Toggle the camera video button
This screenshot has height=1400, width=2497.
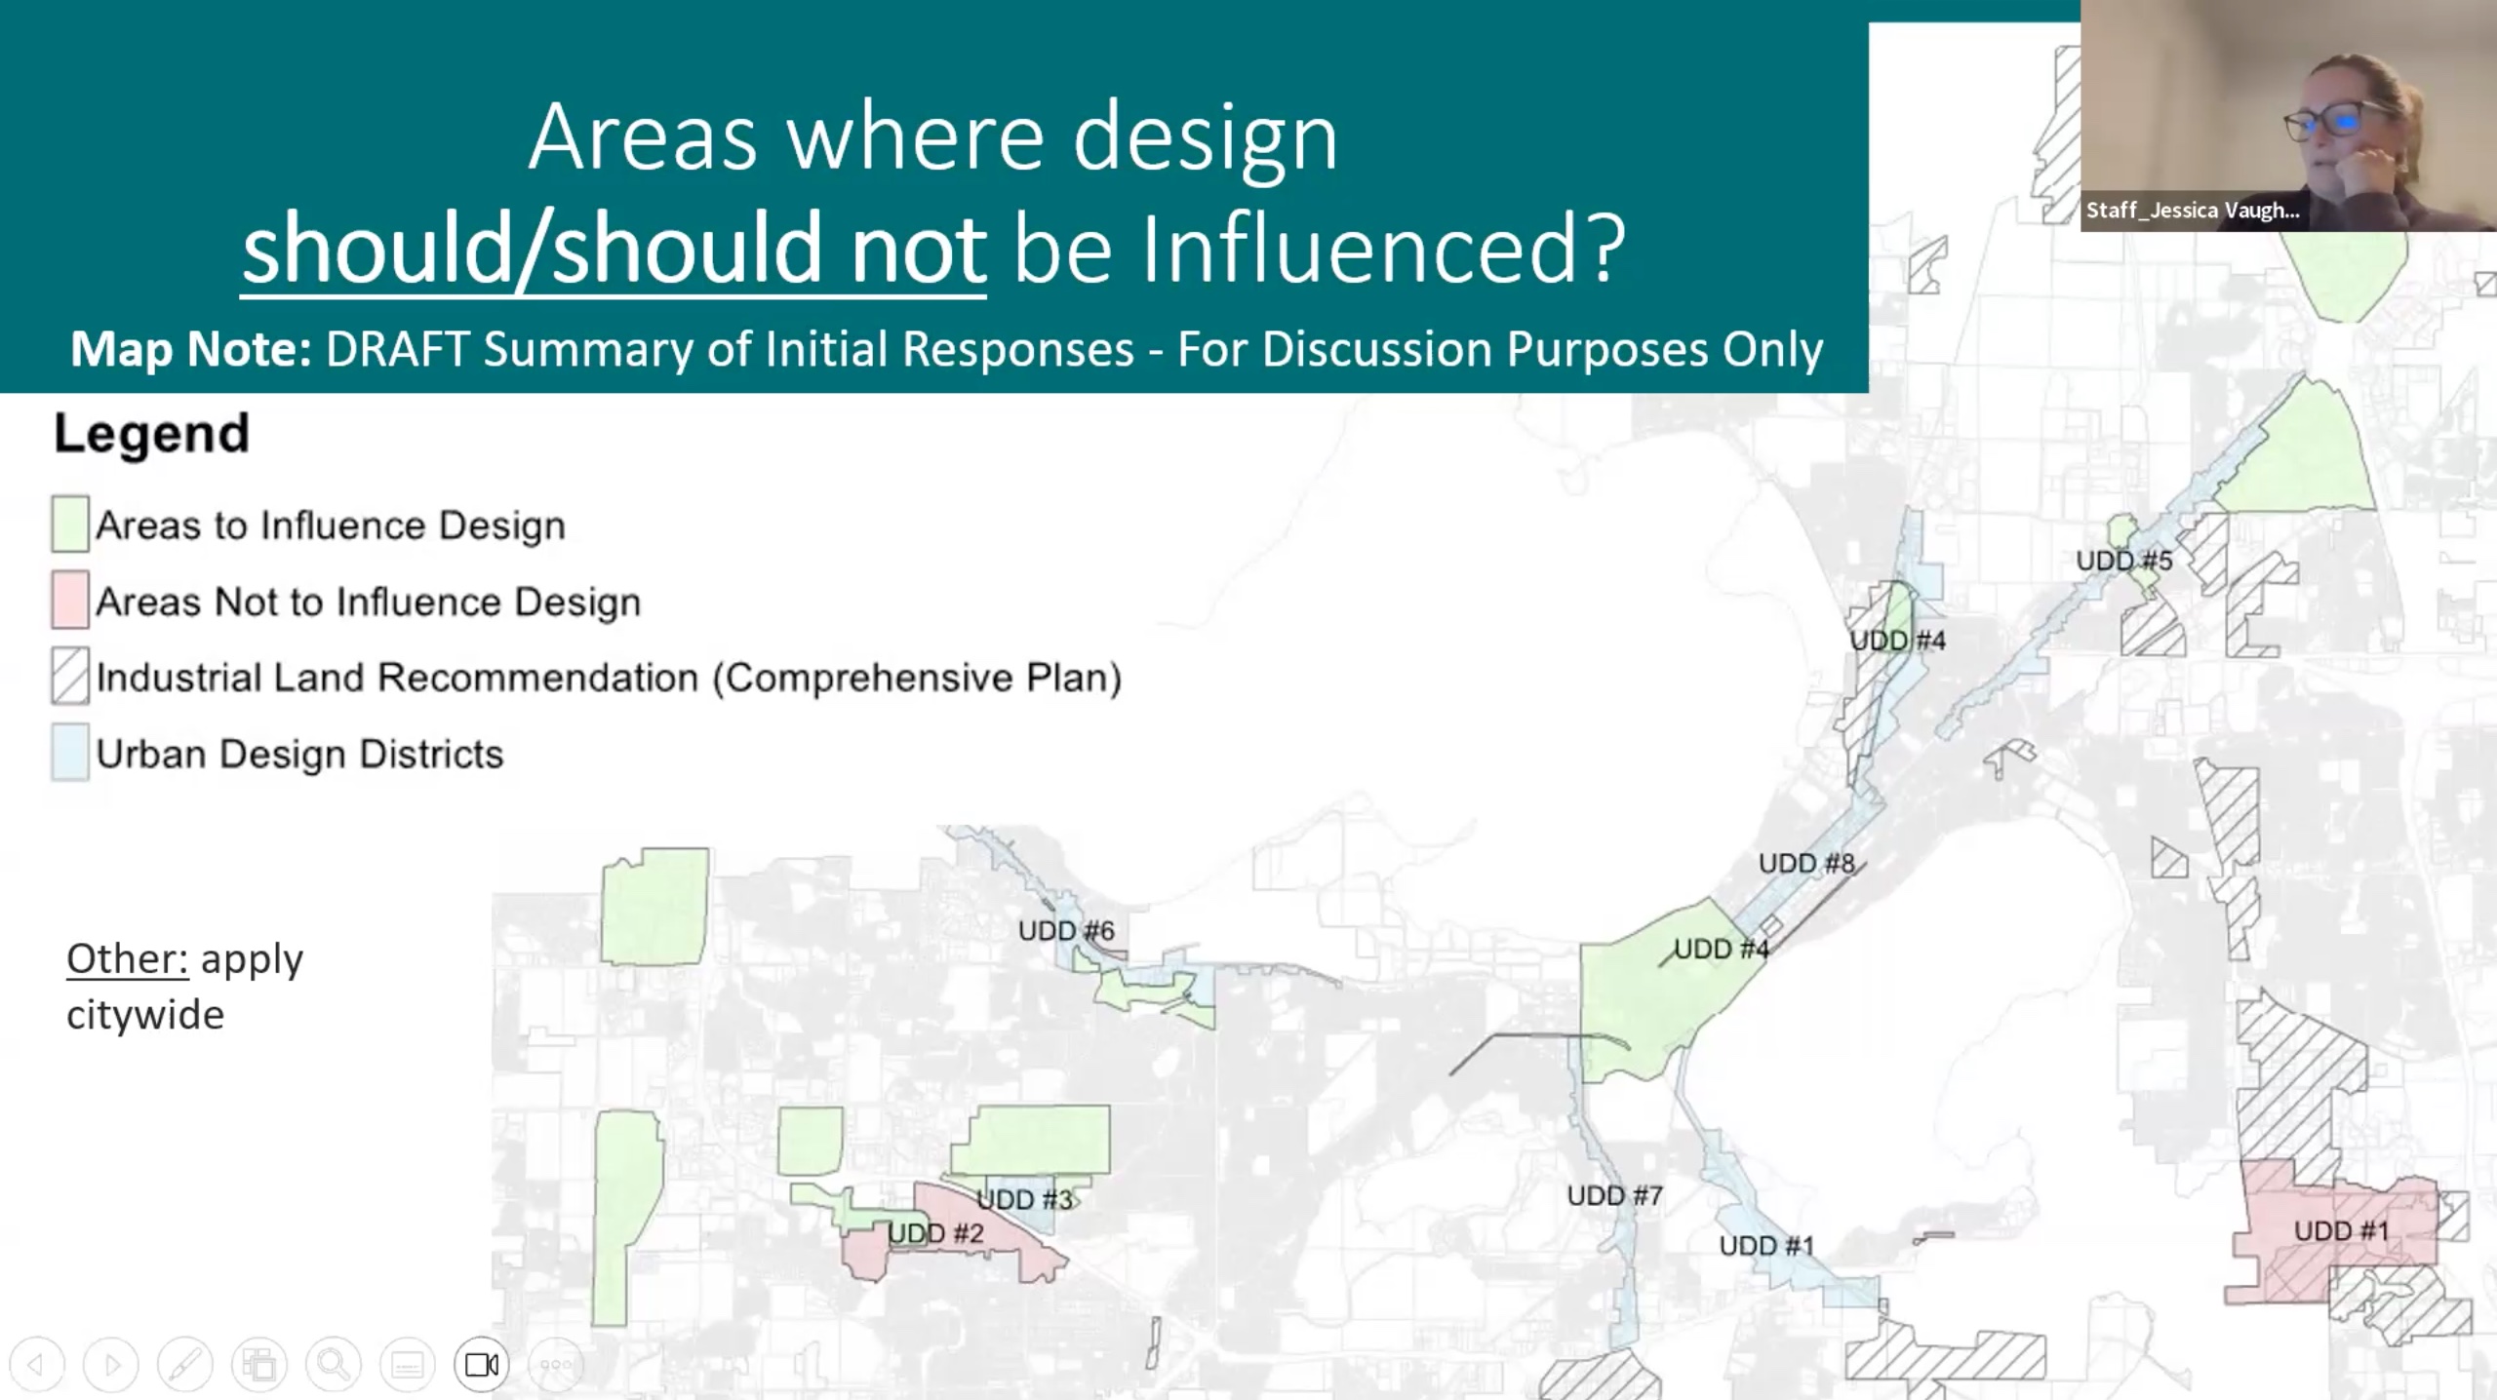(x=481, y=1364)
